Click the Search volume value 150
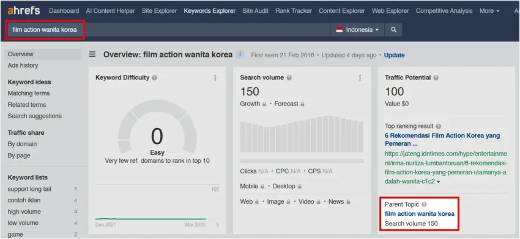 (x=250, y=91)
